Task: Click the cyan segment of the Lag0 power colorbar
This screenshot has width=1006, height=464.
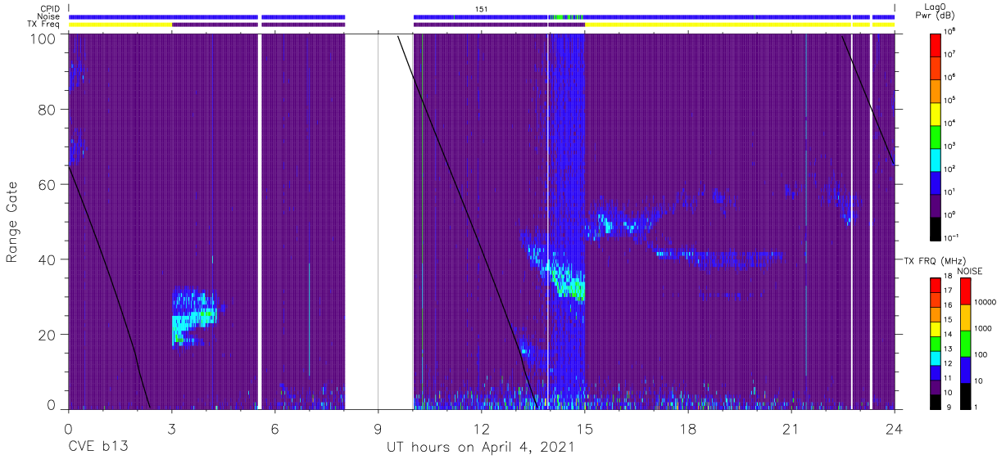Action: [936, 159]
